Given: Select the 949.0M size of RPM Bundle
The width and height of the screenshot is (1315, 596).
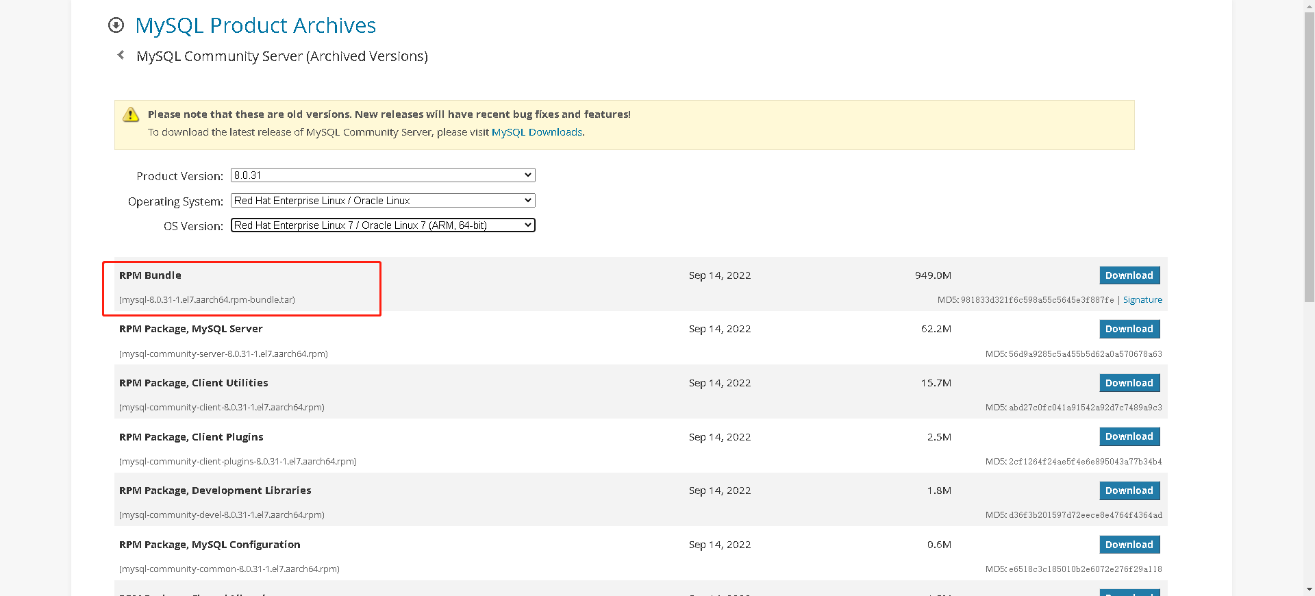Looking at the screenshot, I should [x=933, y=275].
